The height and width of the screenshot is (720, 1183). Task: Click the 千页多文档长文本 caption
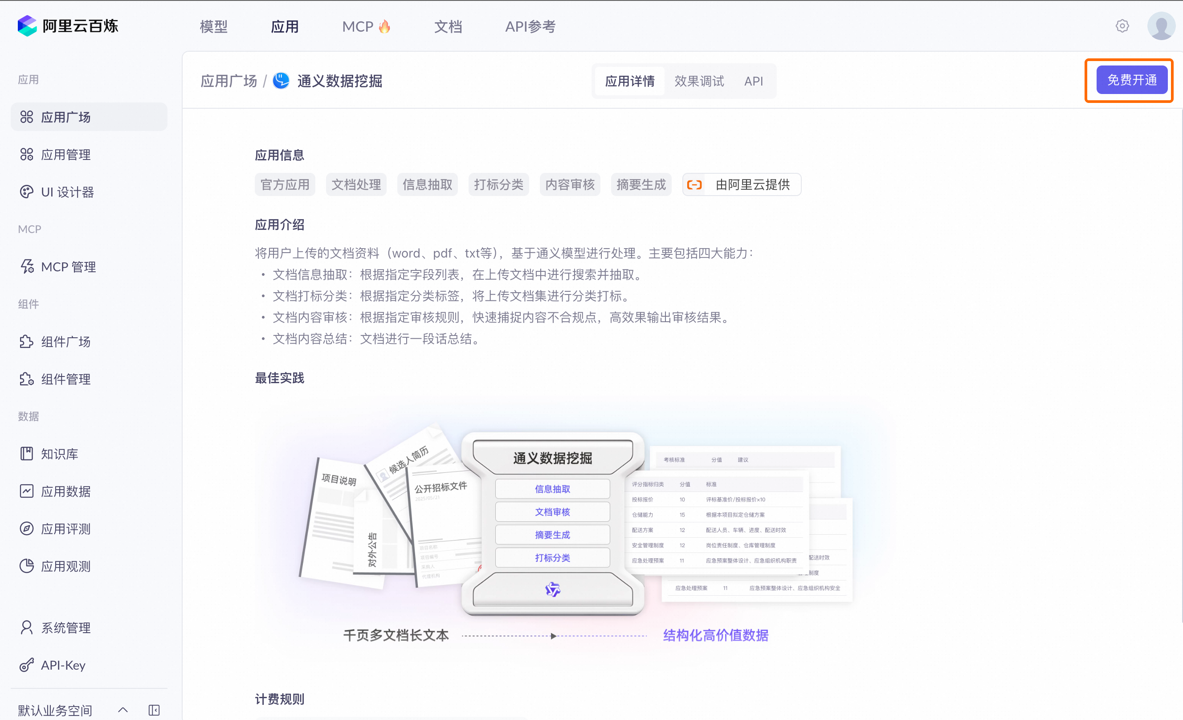[396, 635]
